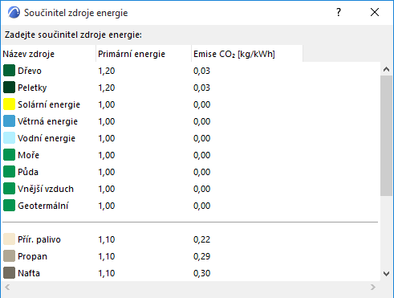The height and width of the screenshot is (298, 394).
Task: Select the Vodní energie row label
Action: 47,138
